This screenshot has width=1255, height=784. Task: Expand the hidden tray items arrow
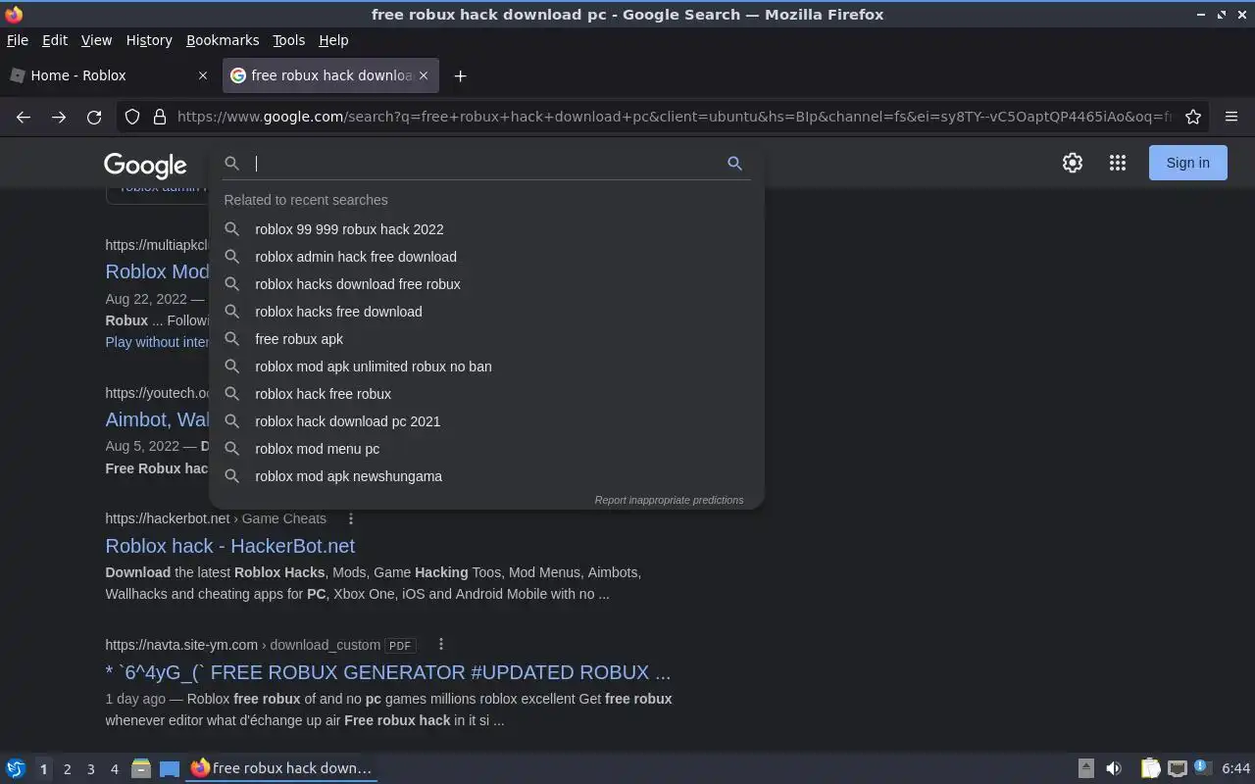[1085, 768]
